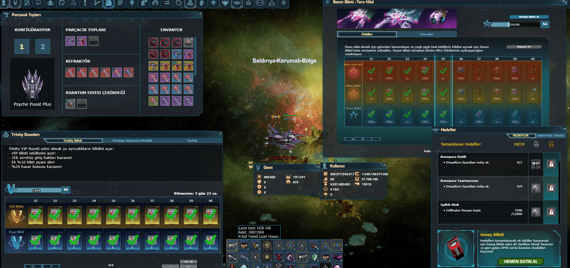Select configuration 1 button
The width and height of the screenshot is (570, 268).
point(22,46)
